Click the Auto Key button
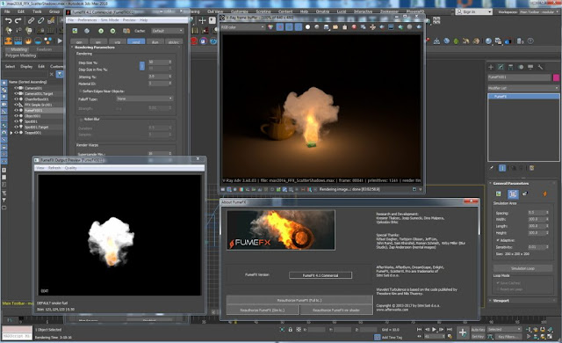The width and height of the screenshot is (562, 343). click(x=478, y=329)
